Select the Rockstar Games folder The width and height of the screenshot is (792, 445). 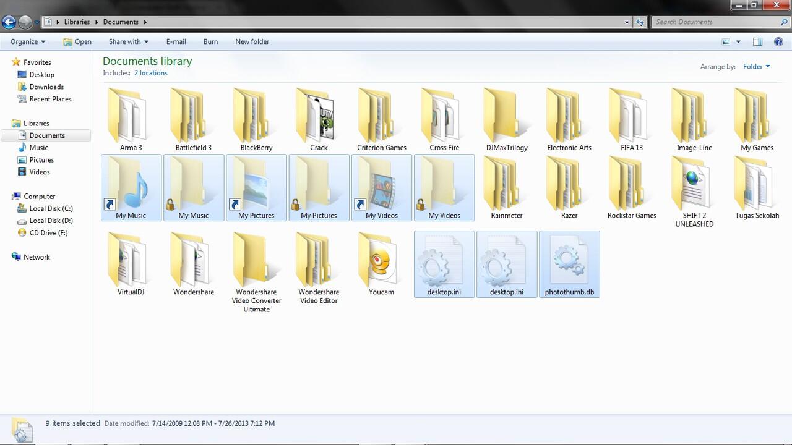pyautogui.click(x=632, y=188)
